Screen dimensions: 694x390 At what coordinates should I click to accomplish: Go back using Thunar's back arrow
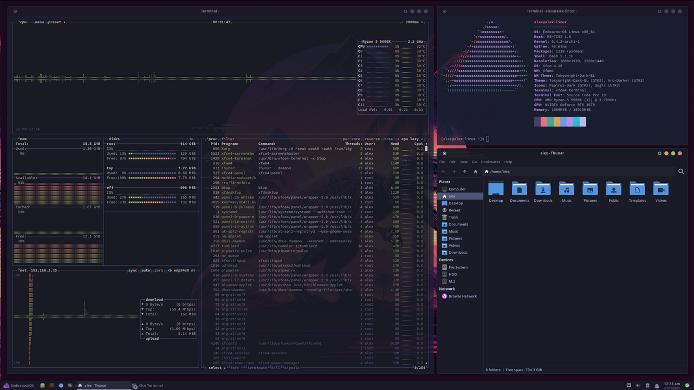(443, 171)
